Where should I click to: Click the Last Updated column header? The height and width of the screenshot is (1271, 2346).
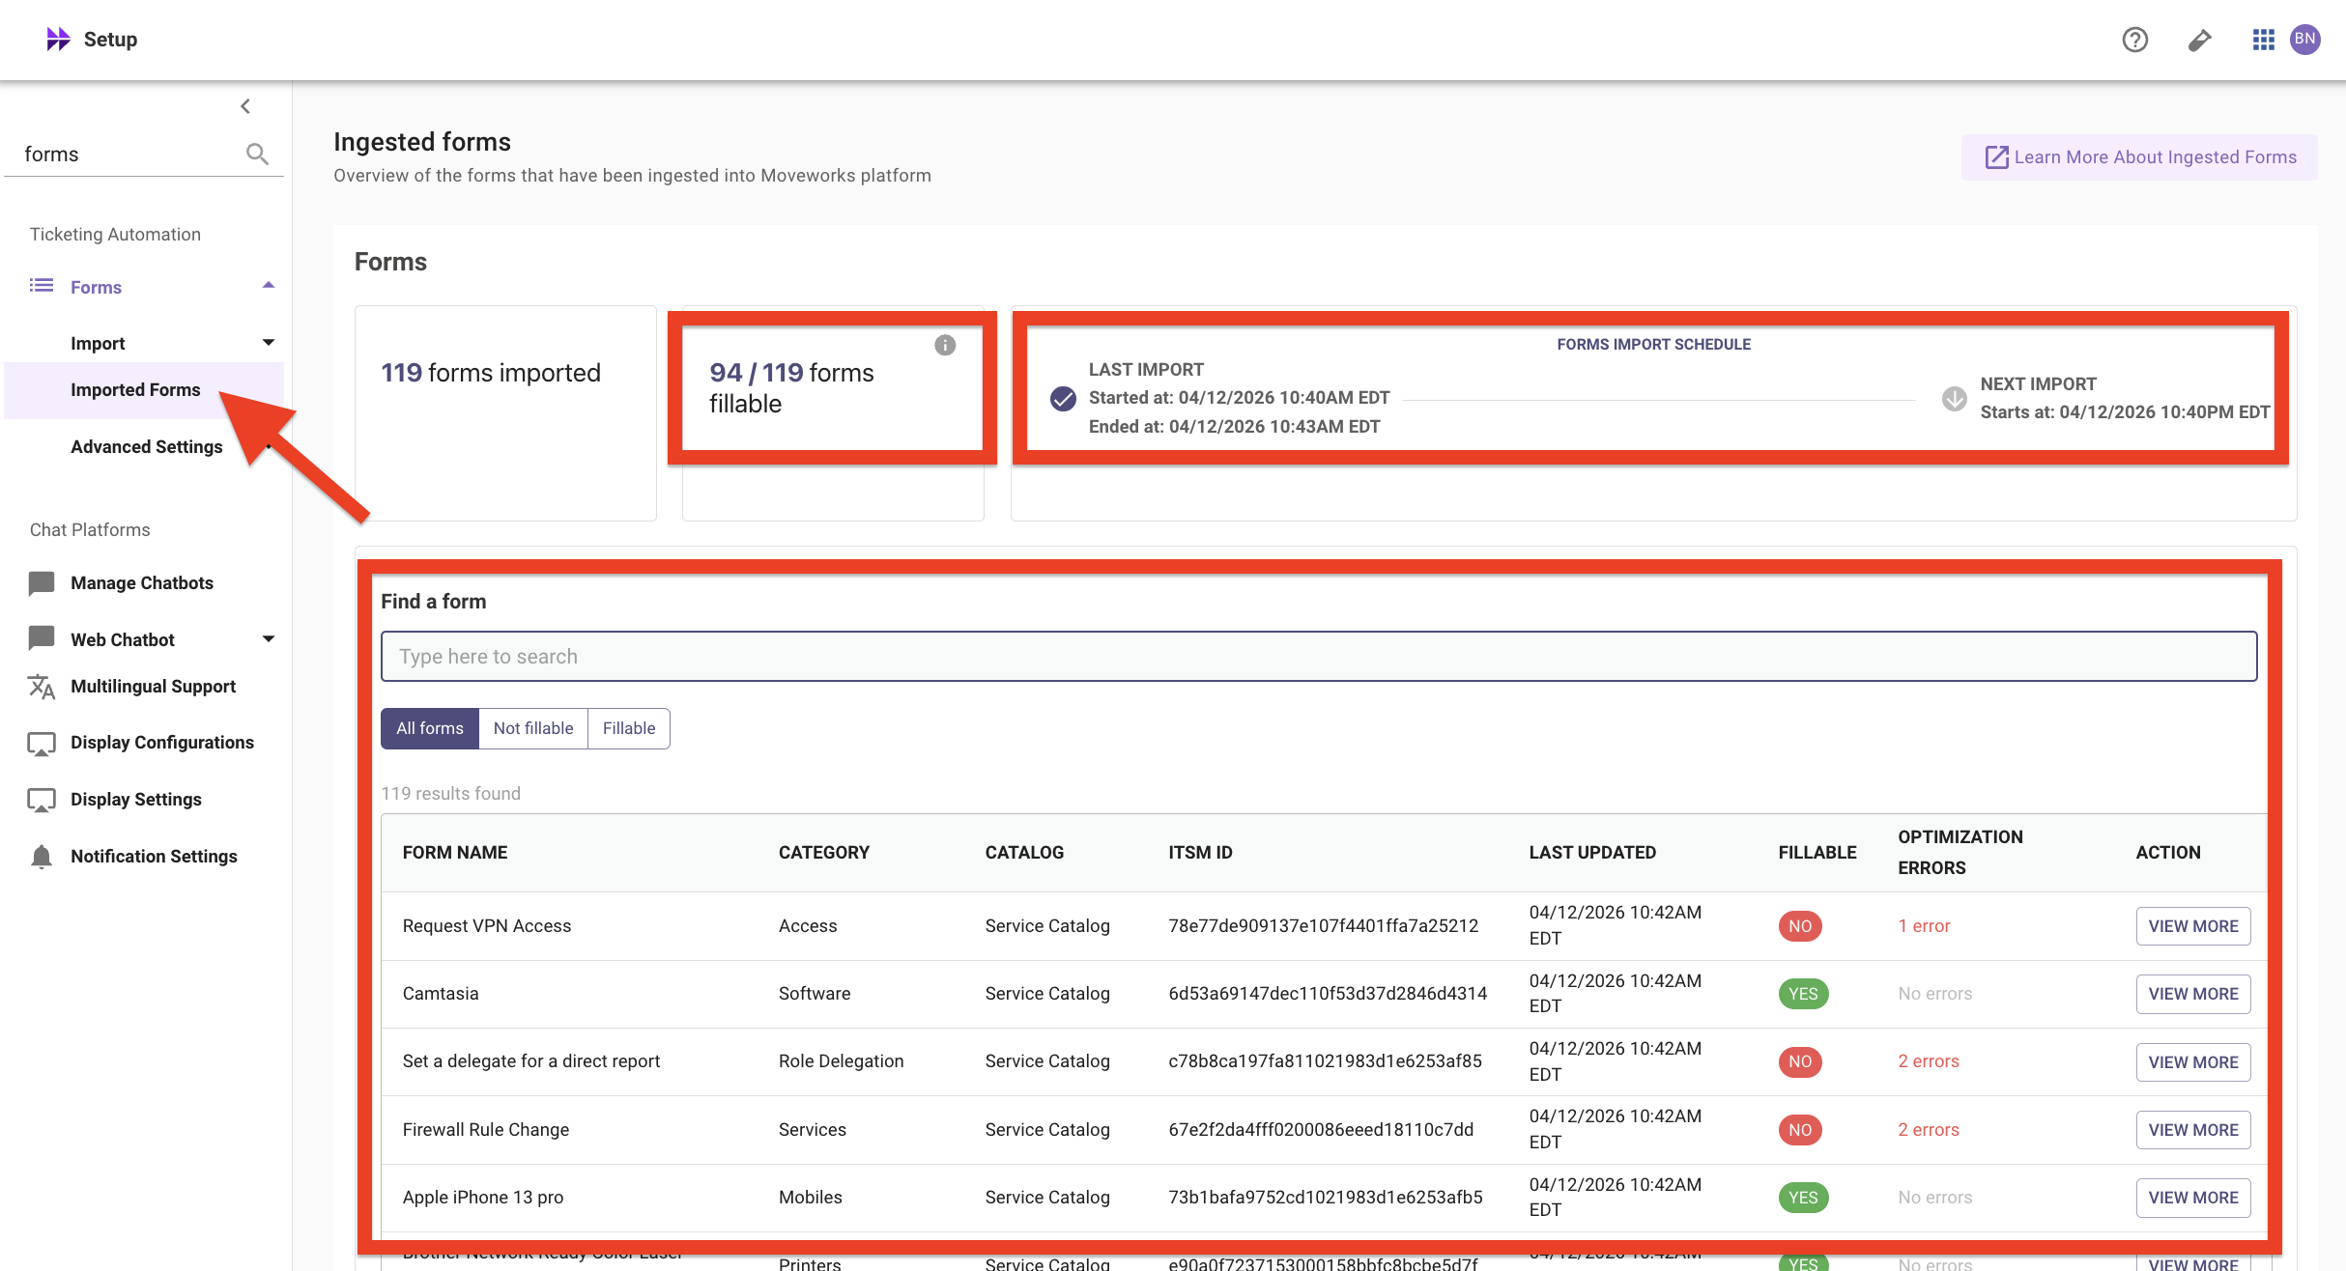(1592, 853)
